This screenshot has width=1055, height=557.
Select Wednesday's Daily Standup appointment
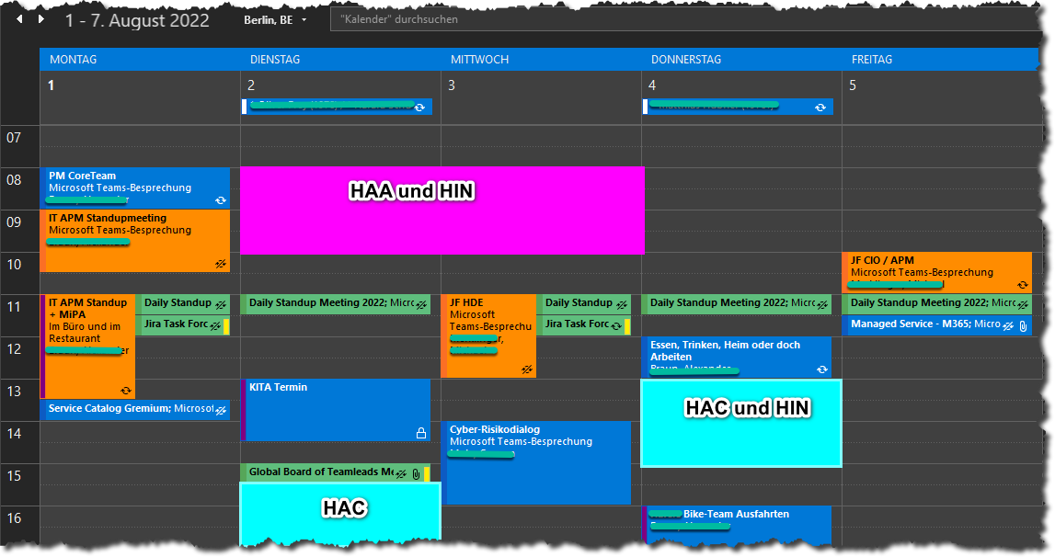coord(584,304)
